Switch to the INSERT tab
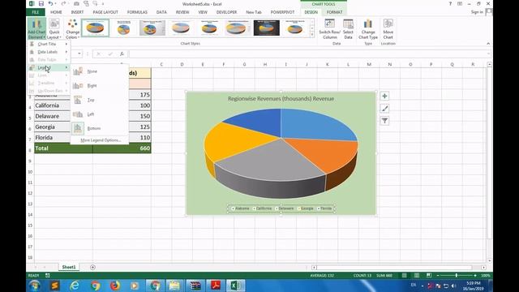519x292 pixels. (x=77, y=12)
